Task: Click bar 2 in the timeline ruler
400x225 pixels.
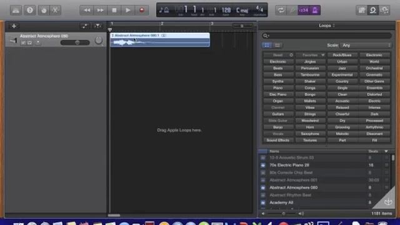Action: [x=162, y=24]
